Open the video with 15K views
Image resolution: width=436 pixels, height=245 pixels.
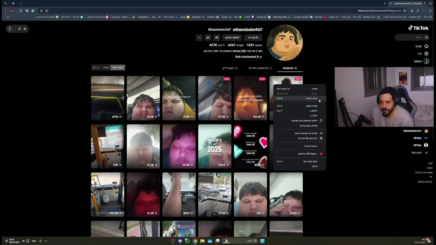pos(250,195)
